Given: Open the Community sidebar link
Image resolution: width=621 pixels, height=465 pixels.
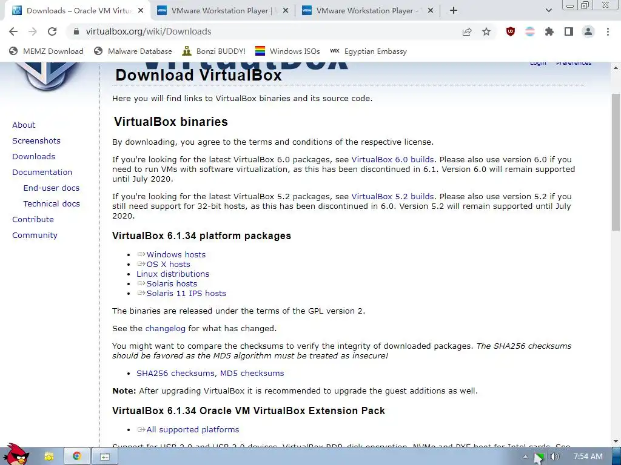Looking at the screenshot, I should [35, 236].
